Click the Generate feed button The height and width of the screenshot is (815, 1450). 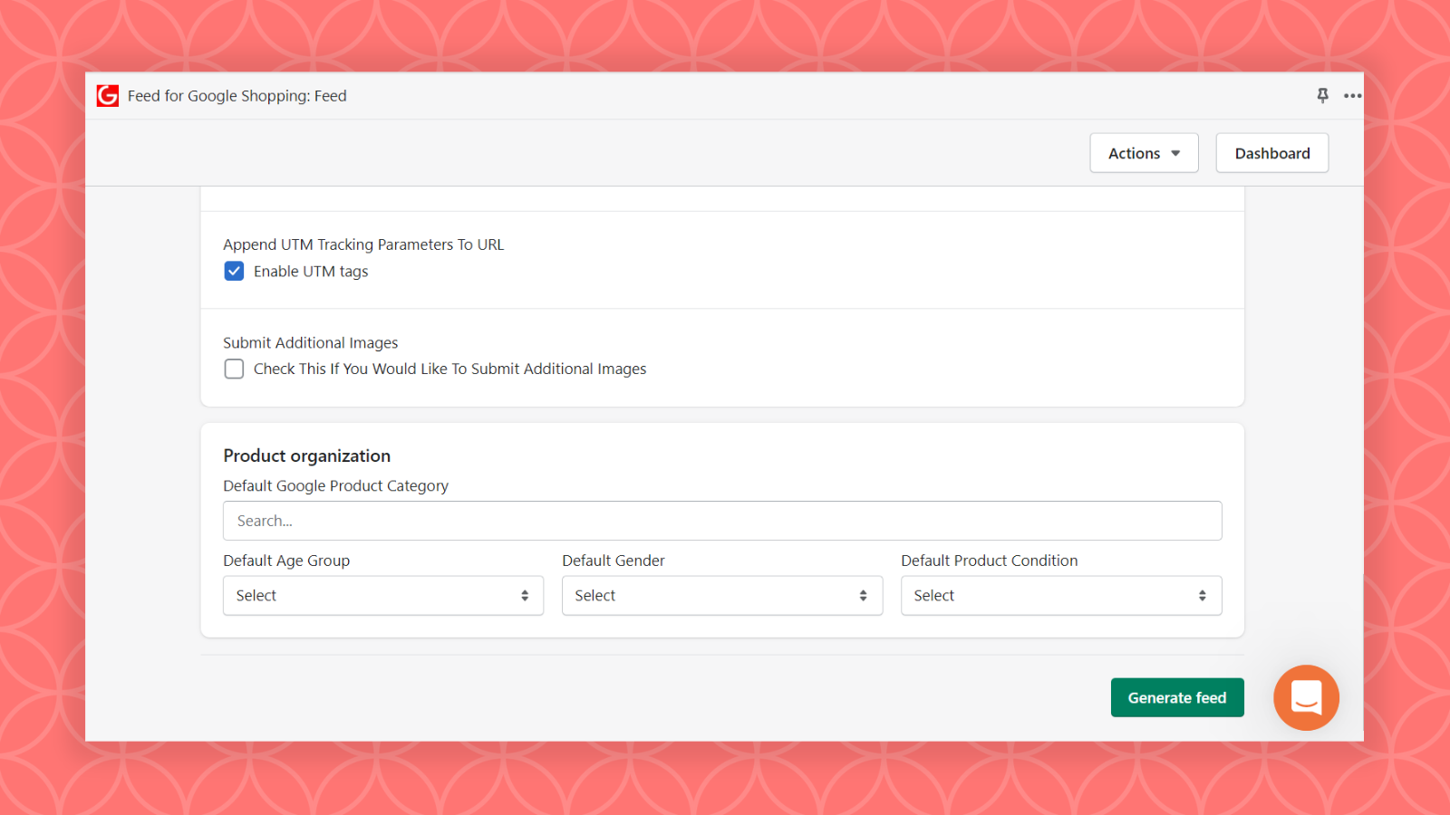coord(1176,697)
